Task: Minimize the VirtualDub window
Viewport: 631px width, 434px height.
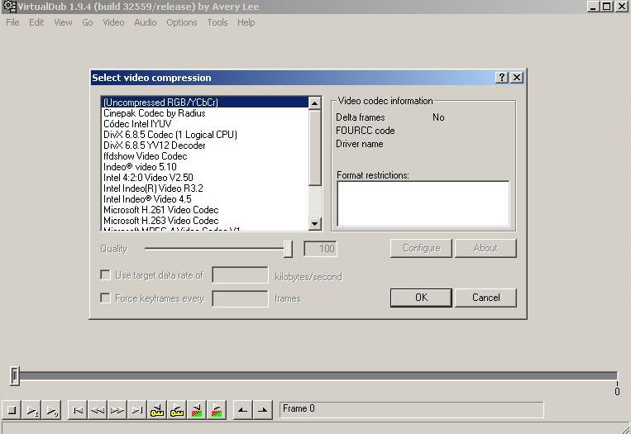Action: click(x=593, y=7)
